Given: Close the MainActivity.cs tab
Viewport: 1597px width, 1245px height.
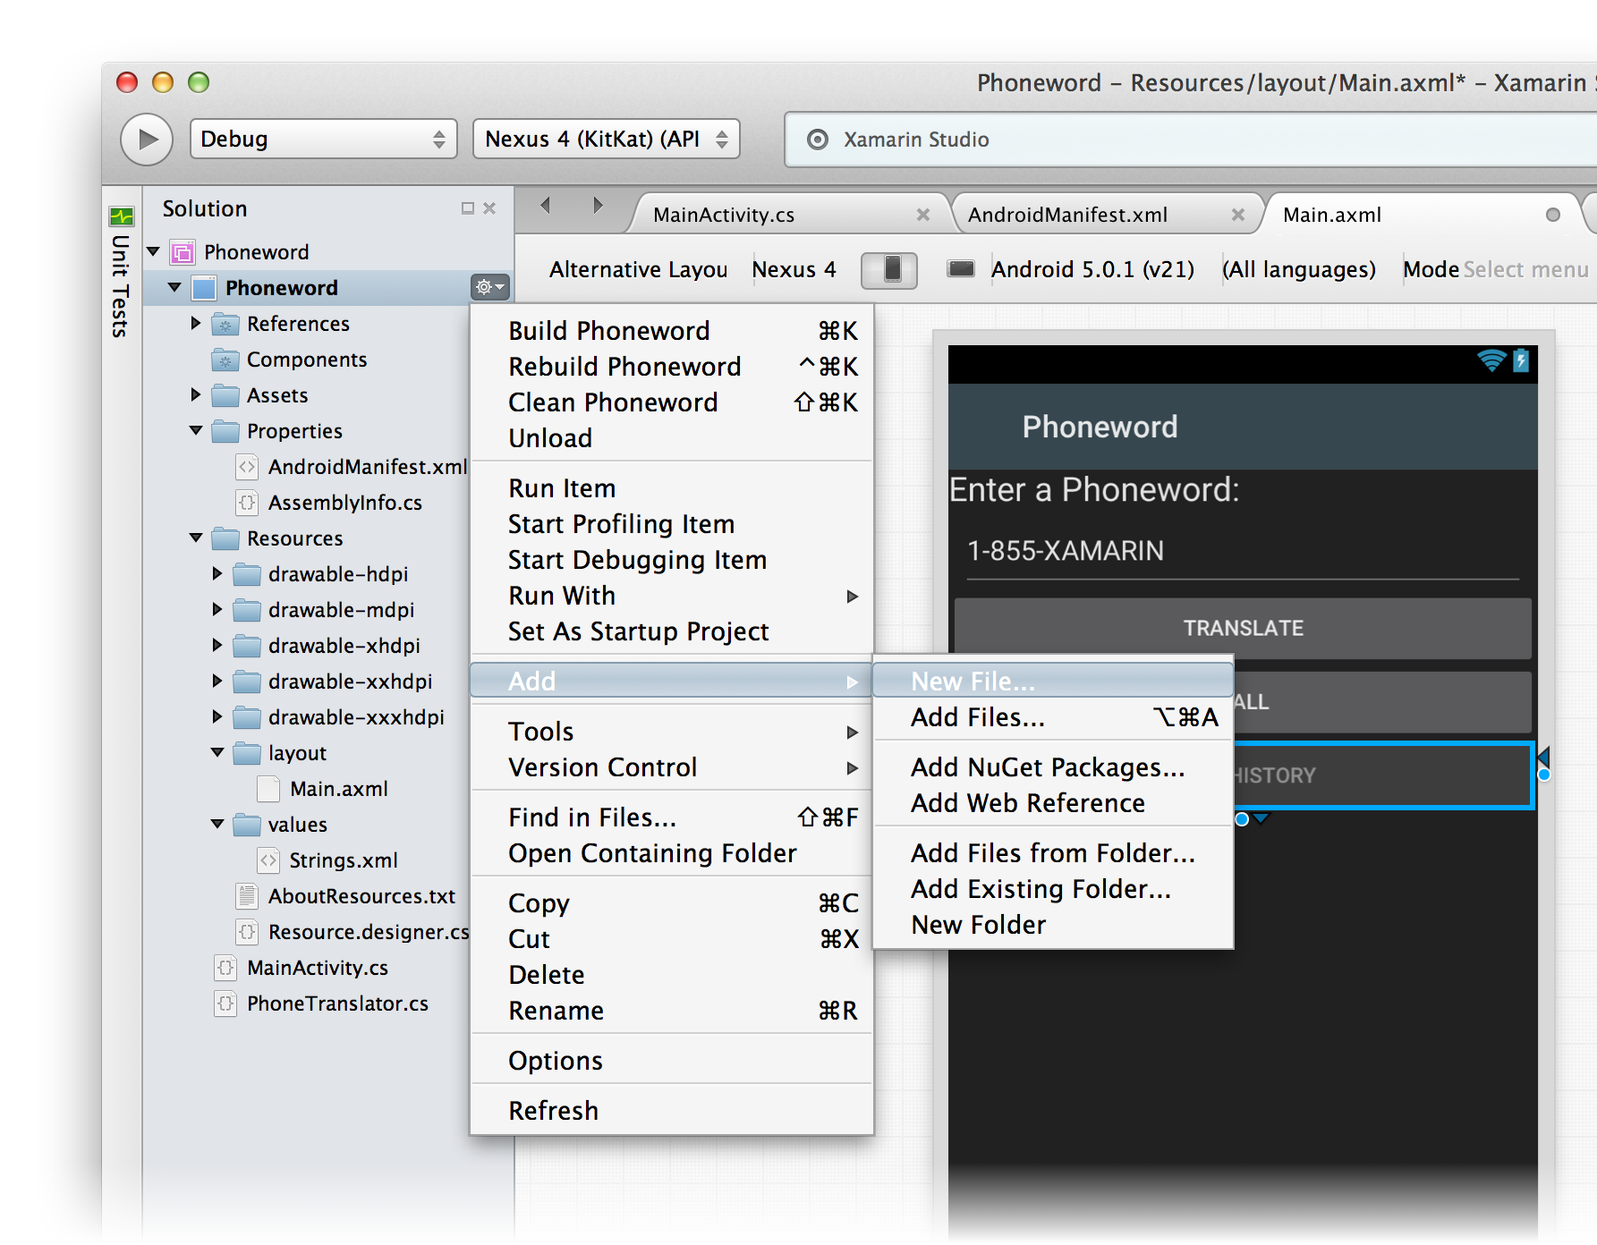Looking at the screenshot, I should [922, 215].
